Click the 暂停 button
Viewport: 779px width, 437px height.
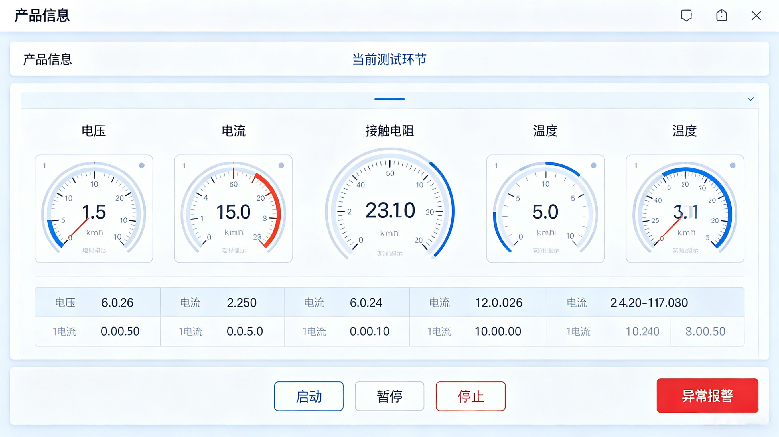(389, 396)
